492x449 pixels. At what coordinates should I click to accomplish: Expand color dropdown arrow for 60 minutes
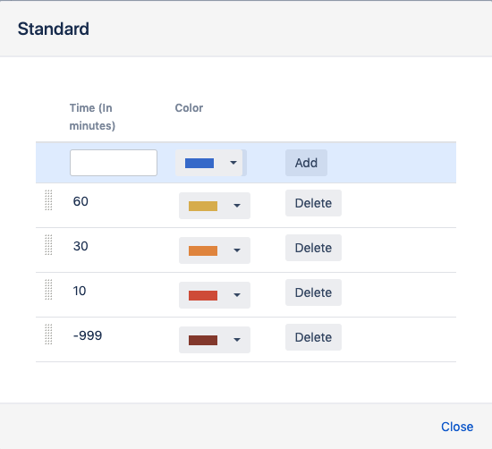tap(237, 206)
